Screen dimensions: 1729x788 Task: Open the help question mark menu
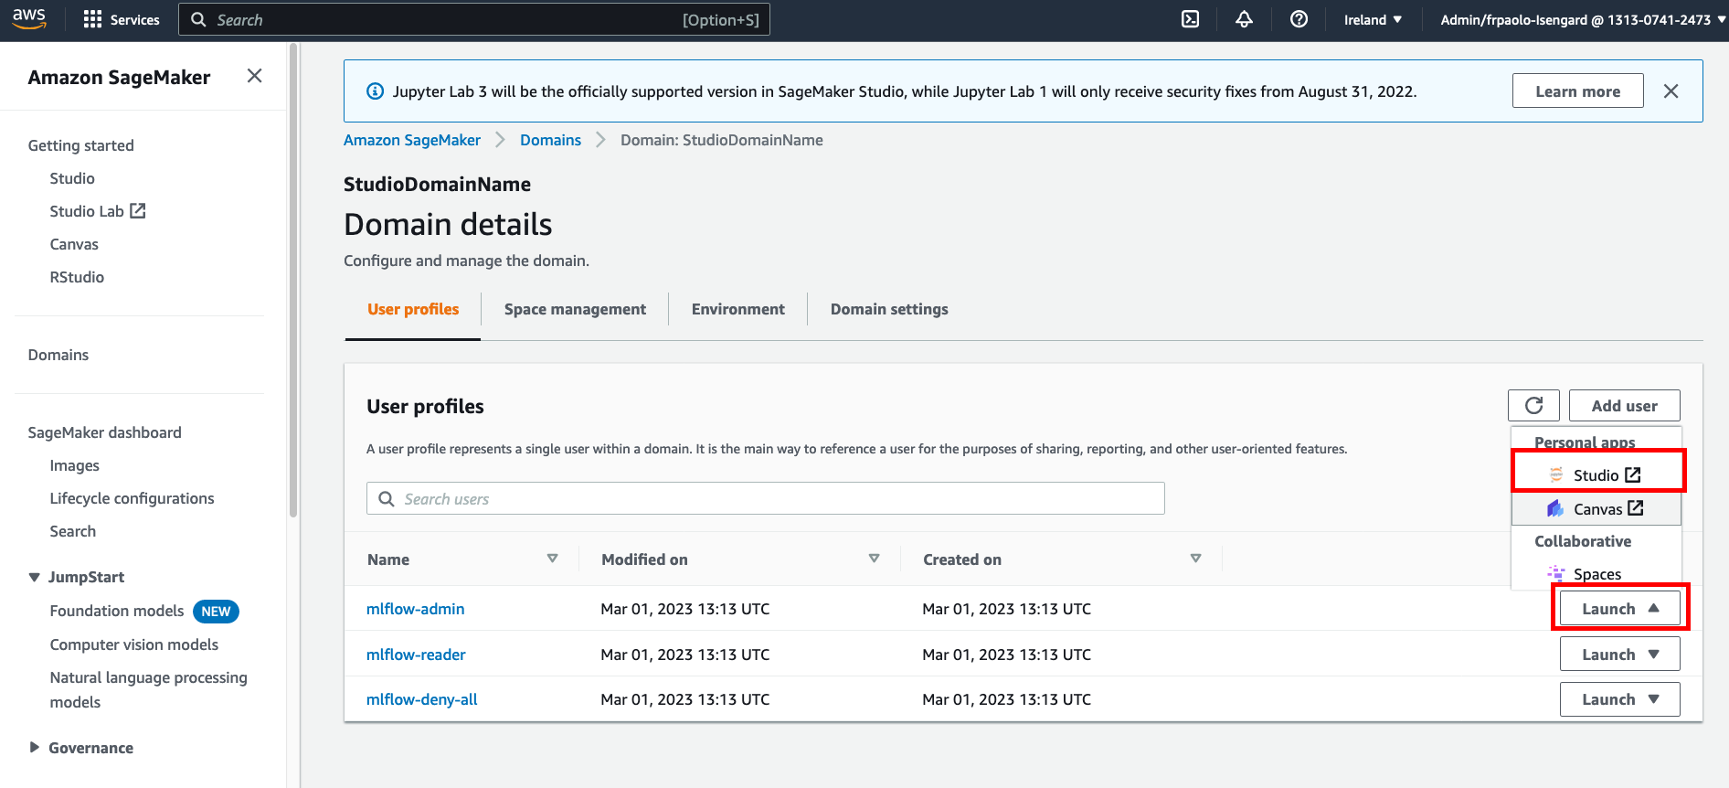coord(1299,19)
